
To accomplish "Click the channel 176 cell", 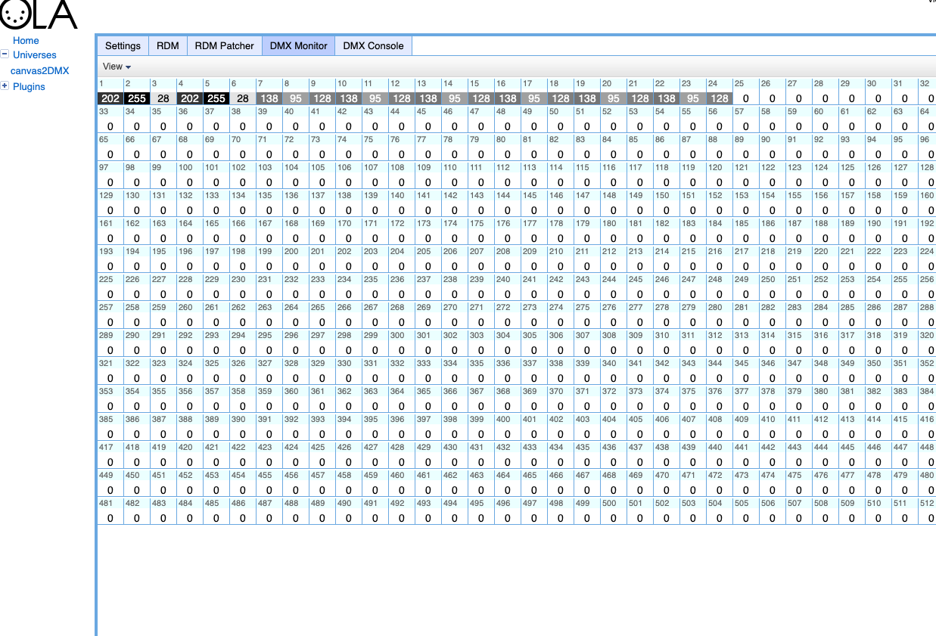I will (508, 231).
